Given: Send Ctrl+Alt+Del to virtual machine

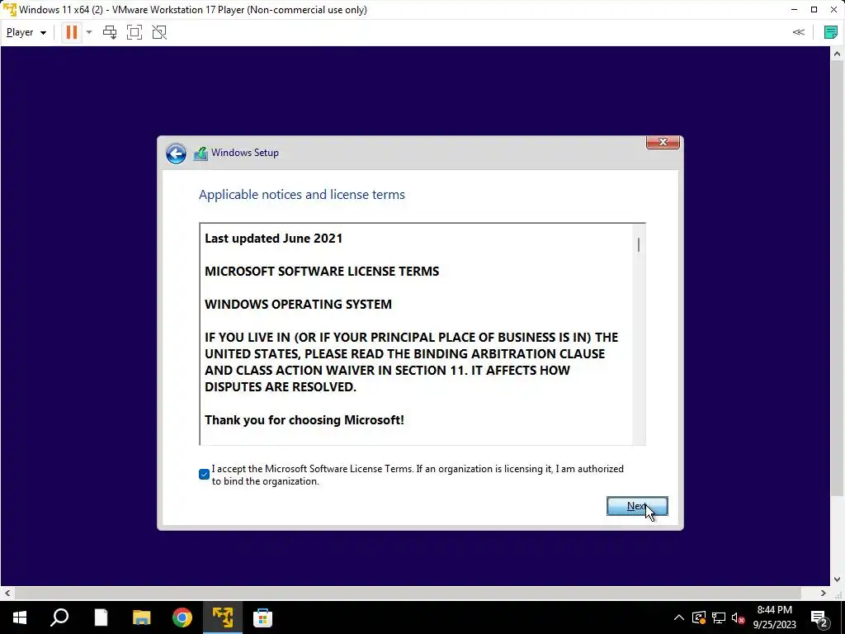Looking at the screenshot, I should [x=110, y=32].
